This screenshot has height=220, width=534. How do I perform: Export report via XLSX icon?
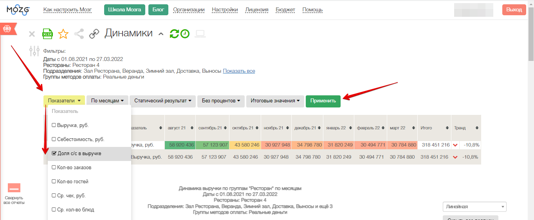coord(47,34)
